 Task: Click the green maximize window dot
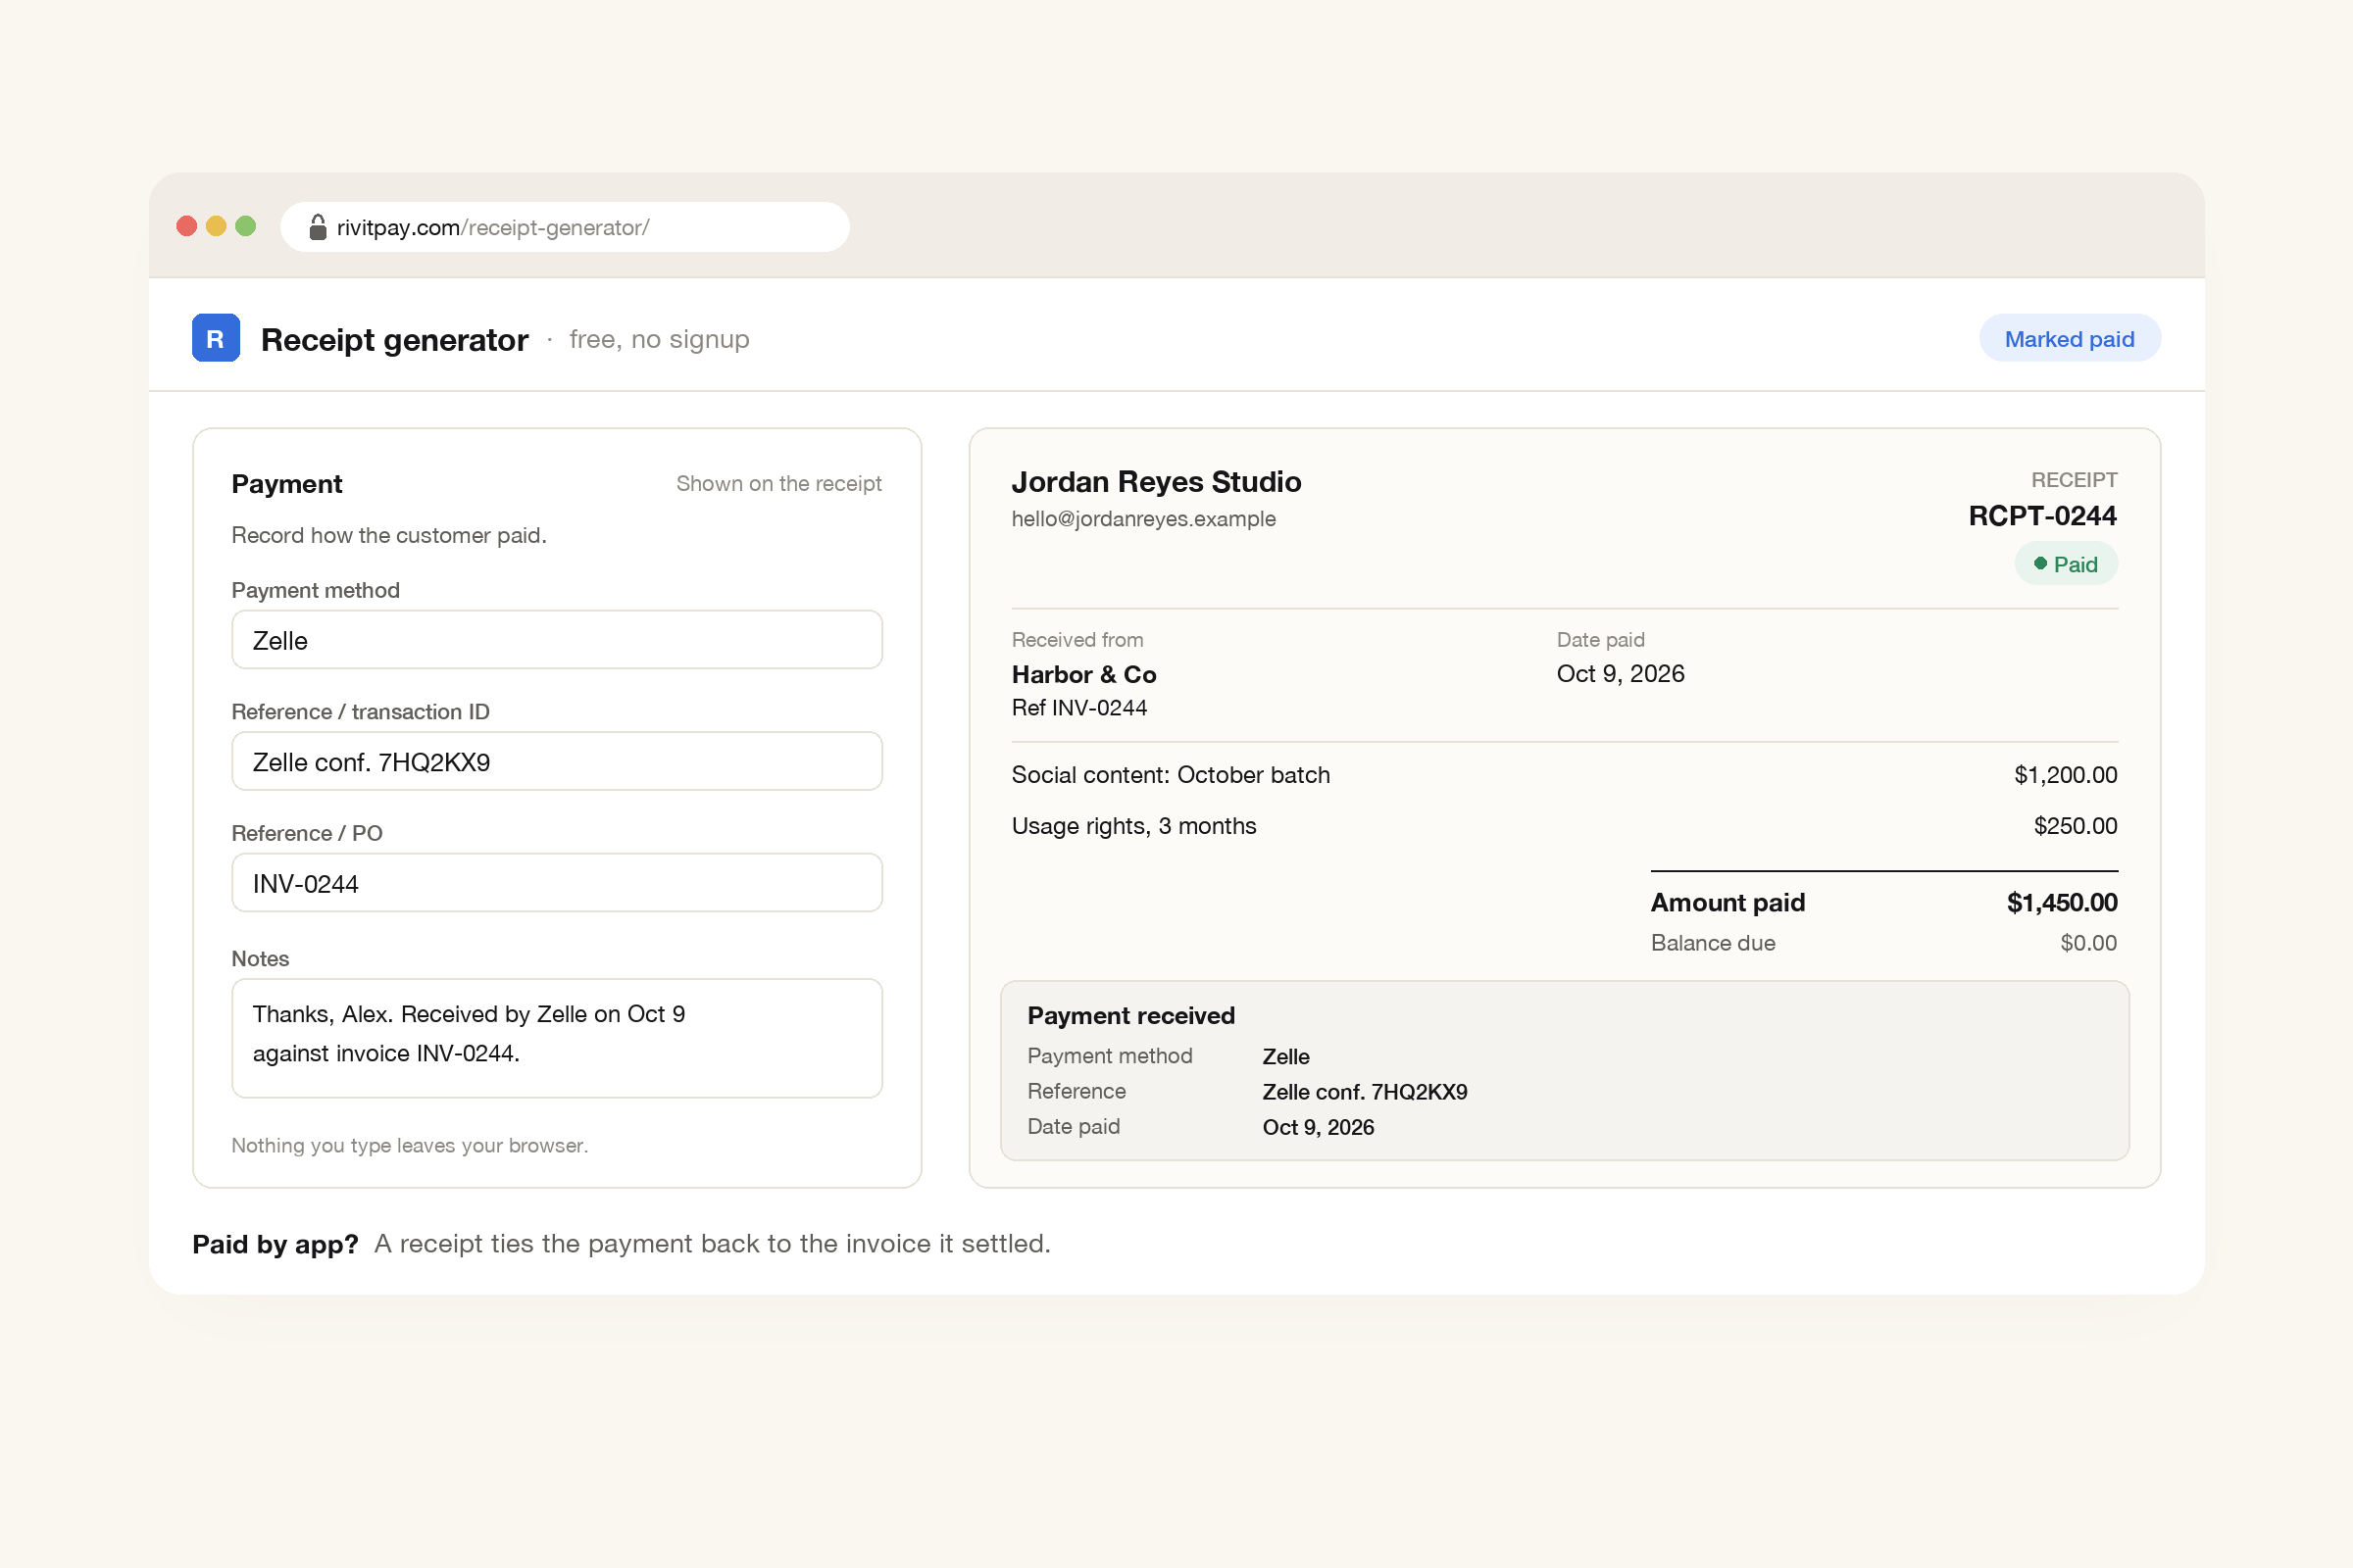pyautogui.click(x=245, y=226)
